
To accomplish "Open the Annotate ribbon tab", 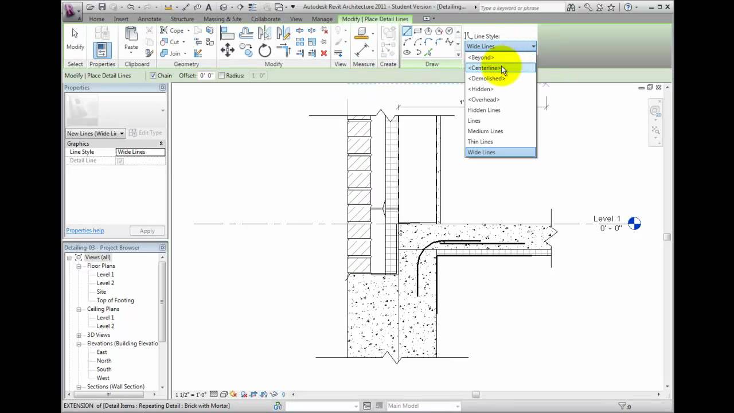I will (x=149, y=19).
